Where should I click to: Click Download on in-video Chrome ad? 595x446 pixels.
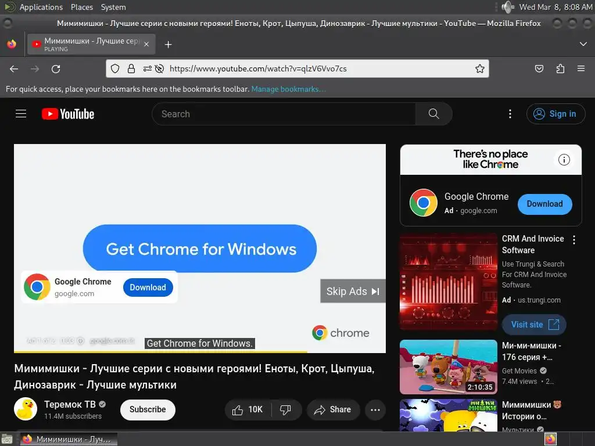click(148, 287)
